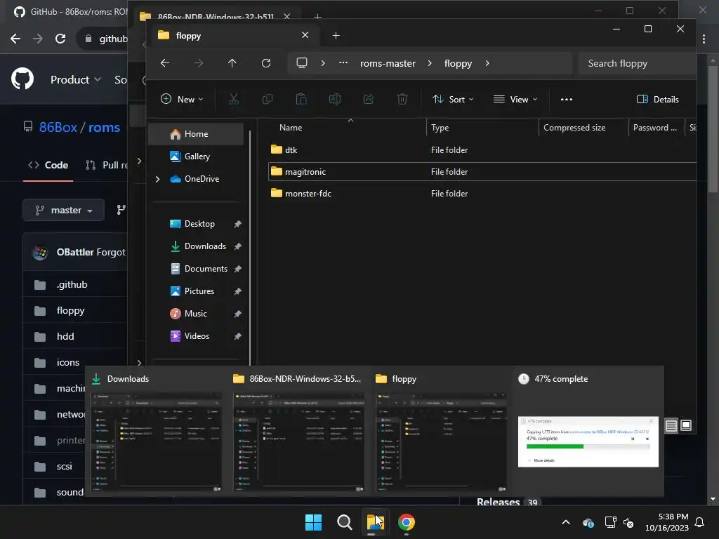Click the Delete trash icon in Explorer toolbar

[x=402, y=99]
